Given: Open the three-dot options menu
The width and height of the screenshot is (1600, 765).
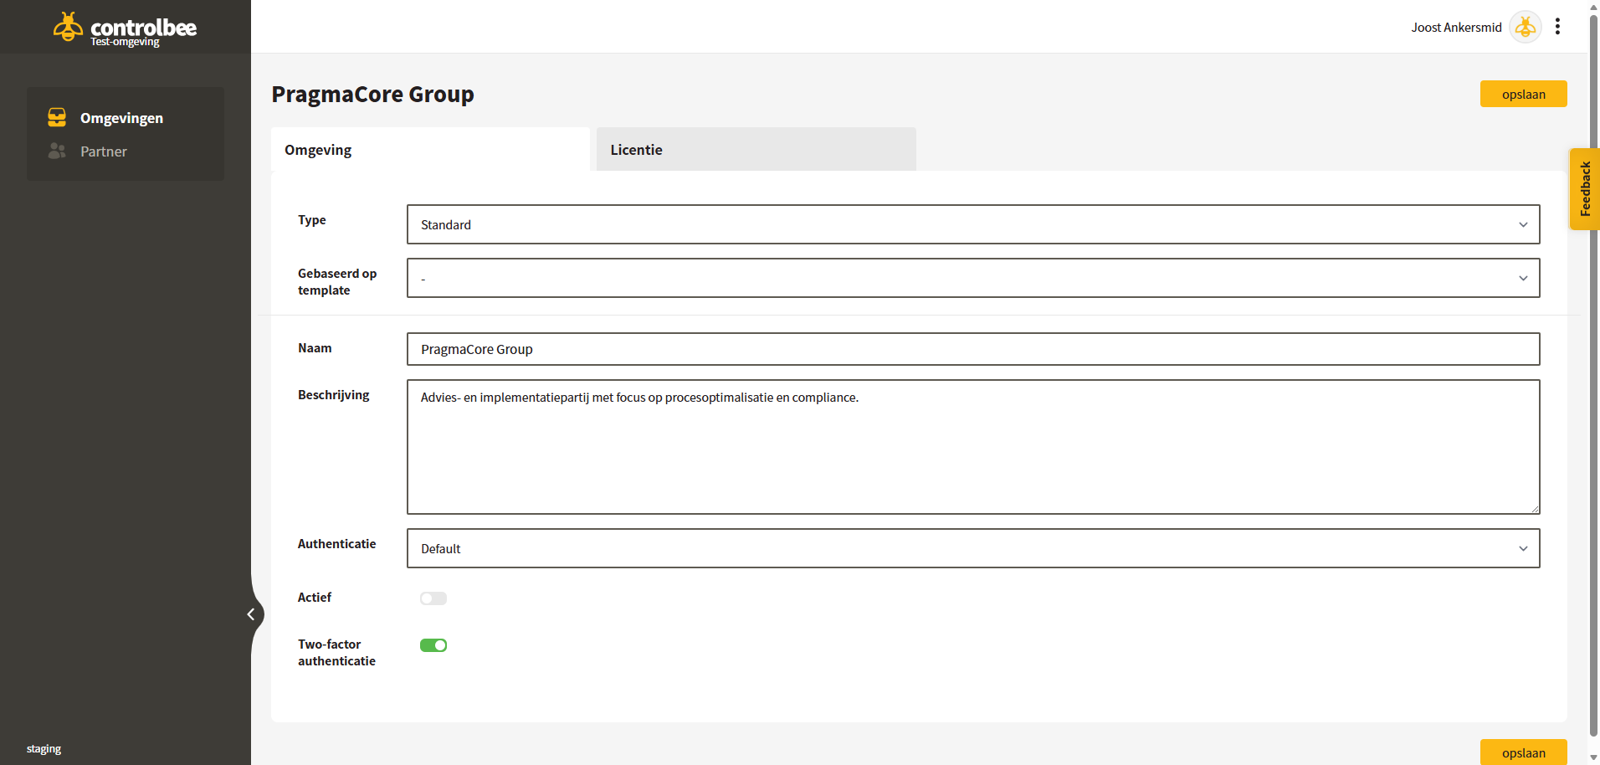Looking at the screenshot, I should (1557, 27).
